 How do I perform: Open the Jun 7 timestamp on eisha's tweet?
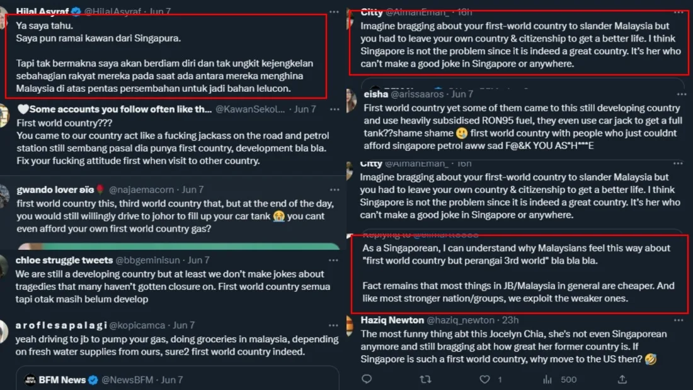pos(462,94)
